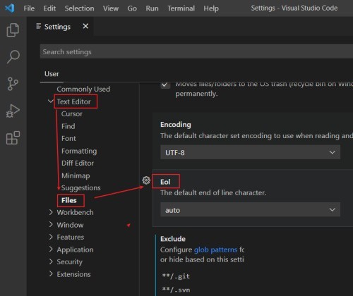Click the Exclude setting title

pyautogui.click(x=173, y=239)
